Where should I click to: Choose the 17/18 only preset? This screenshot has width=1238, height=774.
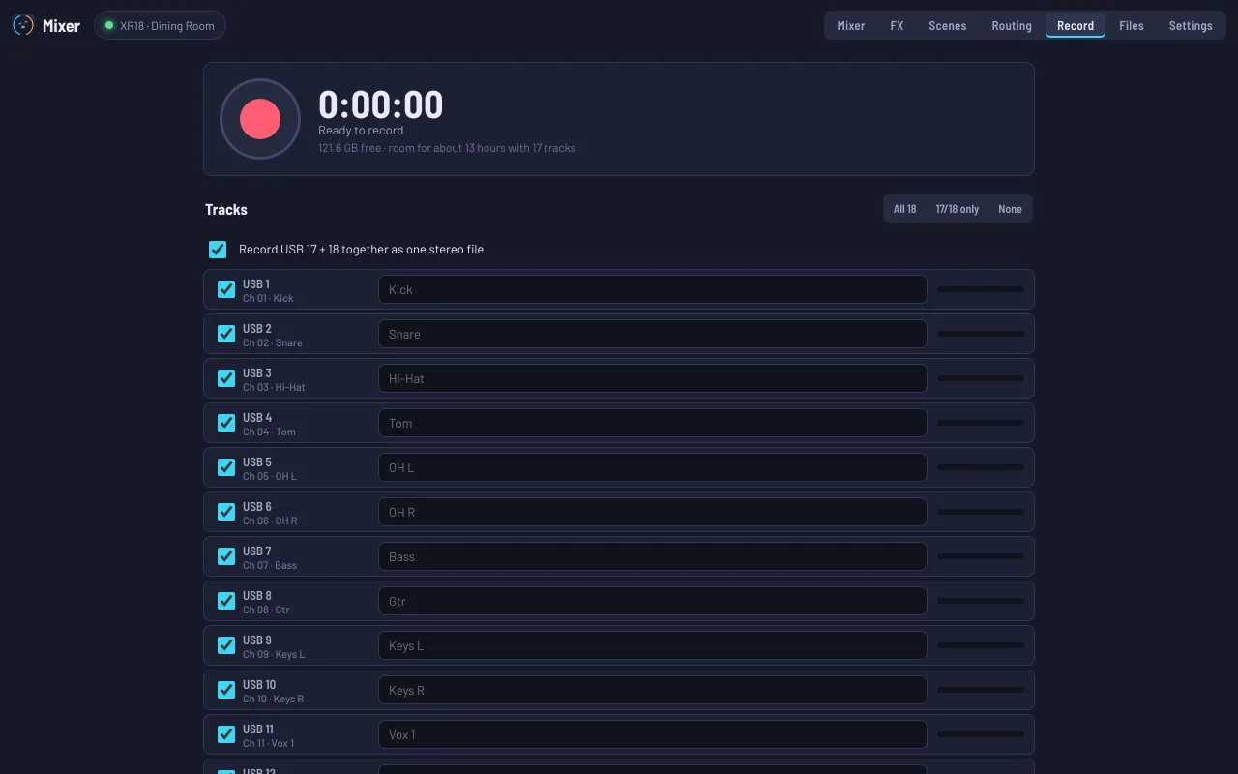(x=957, y=209)
